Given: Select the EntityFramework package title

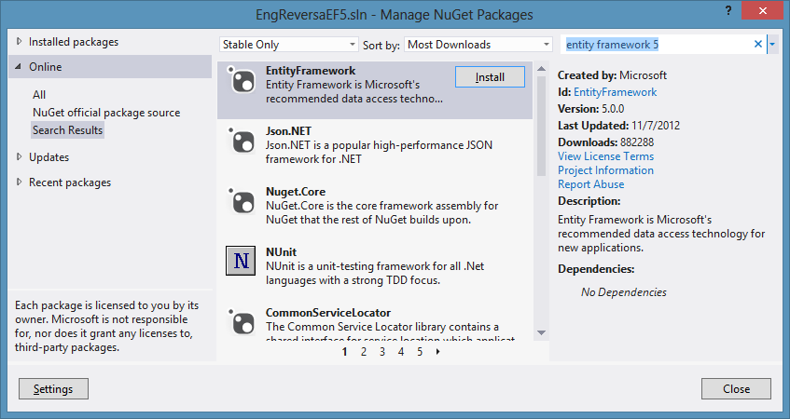Looking at the screenshot, I should pyautogui.click(x=311, y=71).
